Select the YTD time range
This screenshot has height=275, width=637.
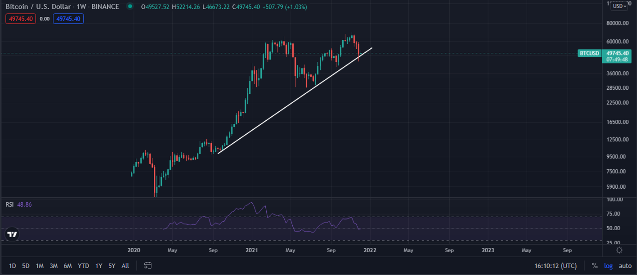point(83,266)
